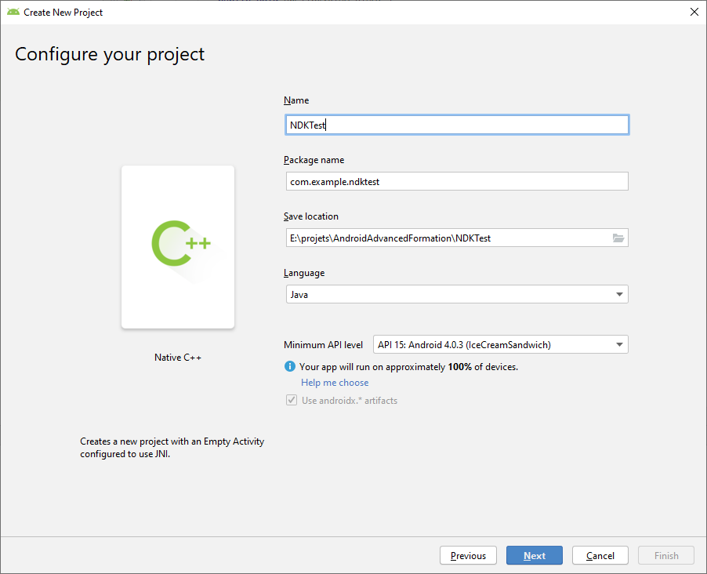Toggle the Use androidx.* artifacts checkbox
This screenshot has width=707, height=574.
tap(291, 401)
